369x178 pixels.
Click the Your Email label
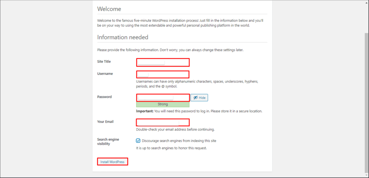tap(105, 122)
